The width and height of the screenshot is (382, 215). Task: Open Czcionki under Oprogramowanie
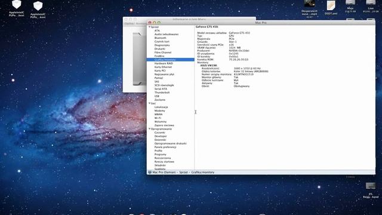159,133
